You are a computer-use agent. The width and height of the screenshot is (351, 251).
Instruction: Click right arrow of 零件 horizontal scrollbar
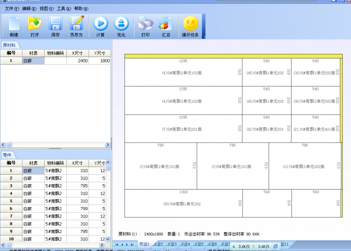(x=102, y=245)
